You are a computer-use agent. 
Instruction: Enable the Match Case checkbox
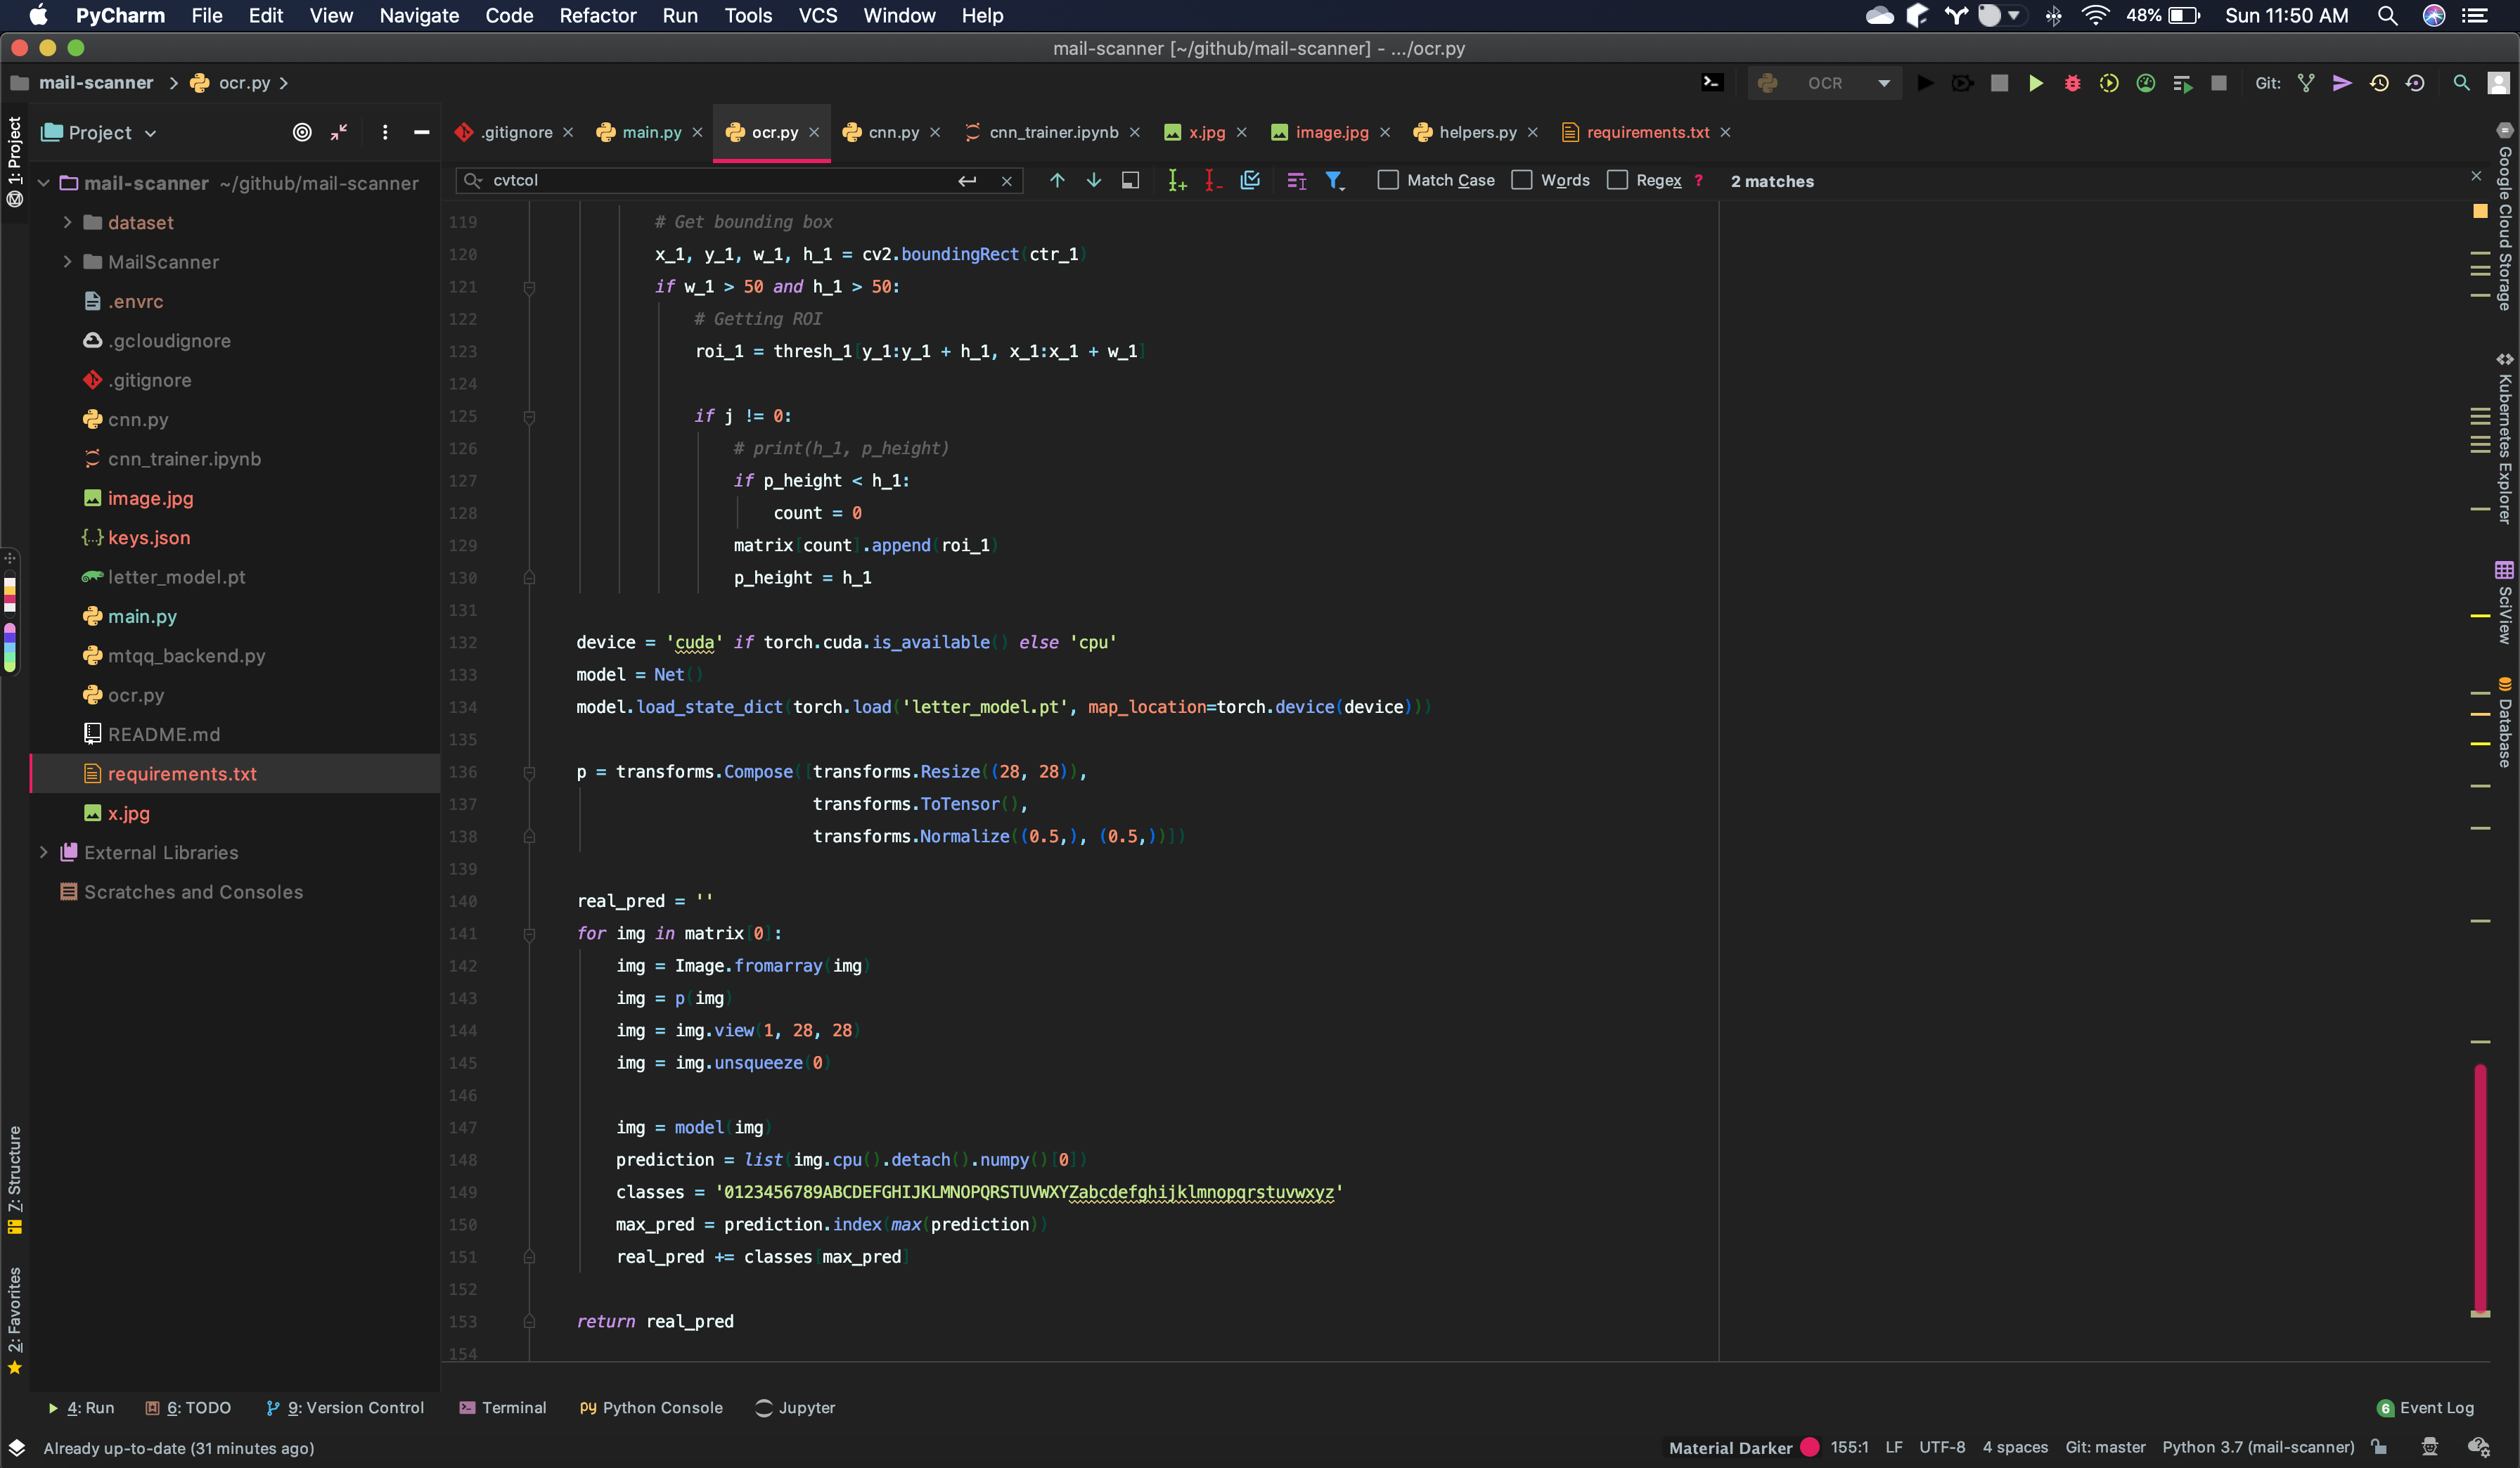coord(1387,180)
